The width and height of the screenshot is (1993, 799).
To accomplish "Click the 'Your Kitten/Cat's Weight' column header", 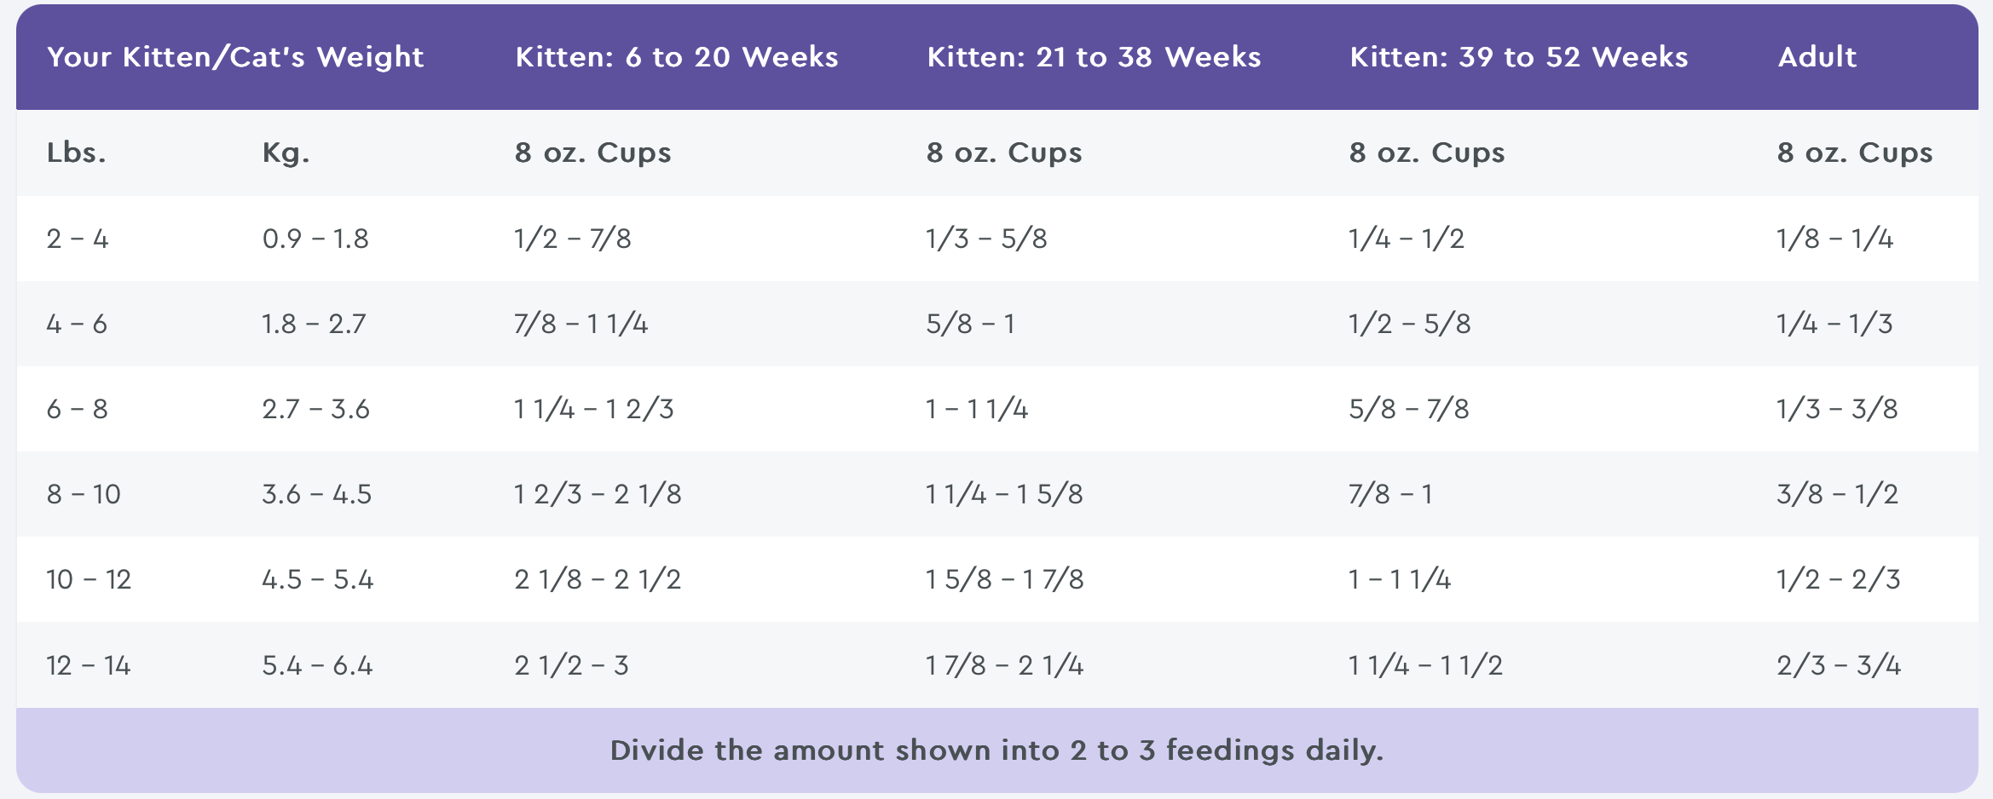I will [x=235, y=57].
